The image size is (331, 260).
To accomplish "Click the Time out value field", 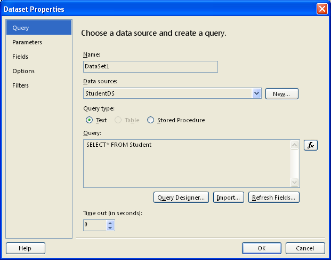I will (95, 225).
